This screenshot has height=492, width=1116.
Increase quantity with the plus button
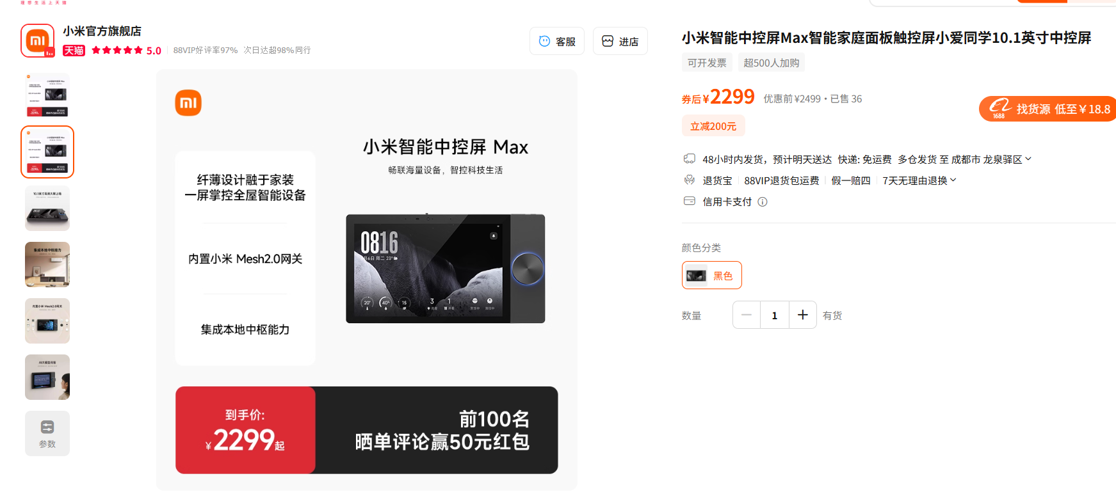pos(803,315)
